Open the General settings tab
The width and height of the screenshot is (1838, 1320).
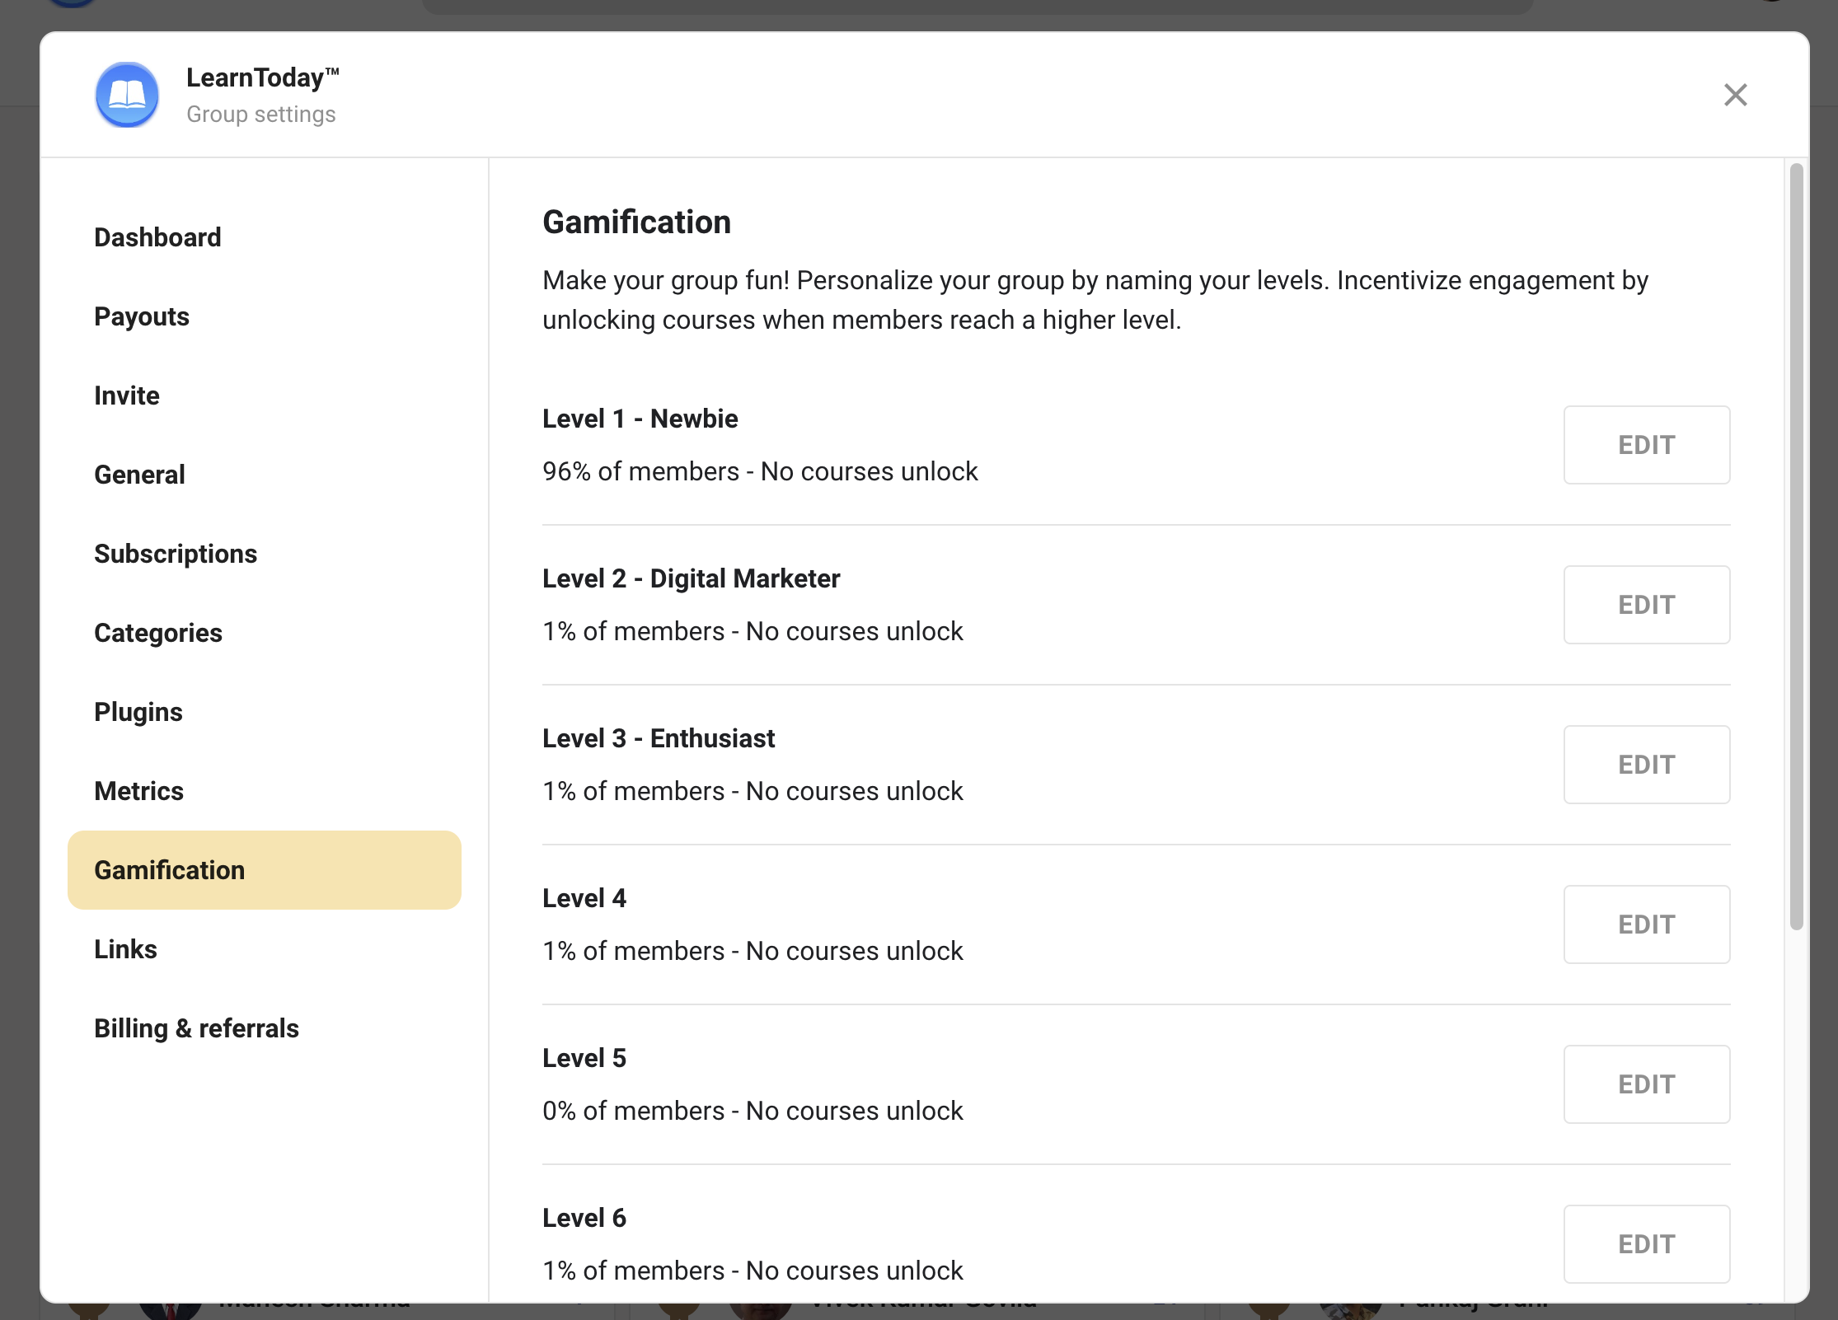(139, 475)
